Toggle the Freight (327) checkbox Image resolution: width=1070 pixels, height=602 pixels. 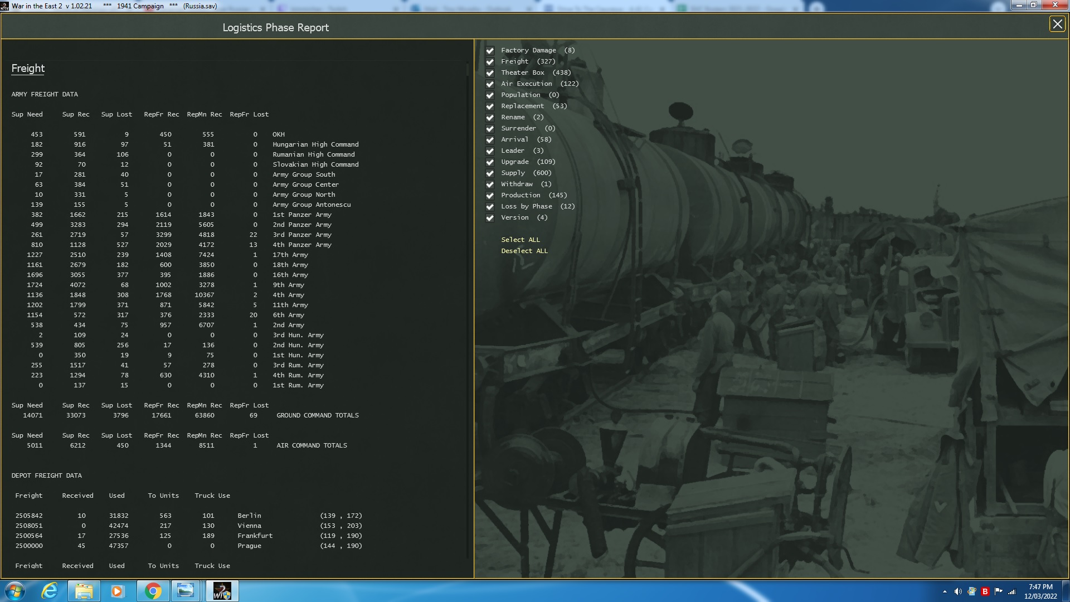(490, 62)
